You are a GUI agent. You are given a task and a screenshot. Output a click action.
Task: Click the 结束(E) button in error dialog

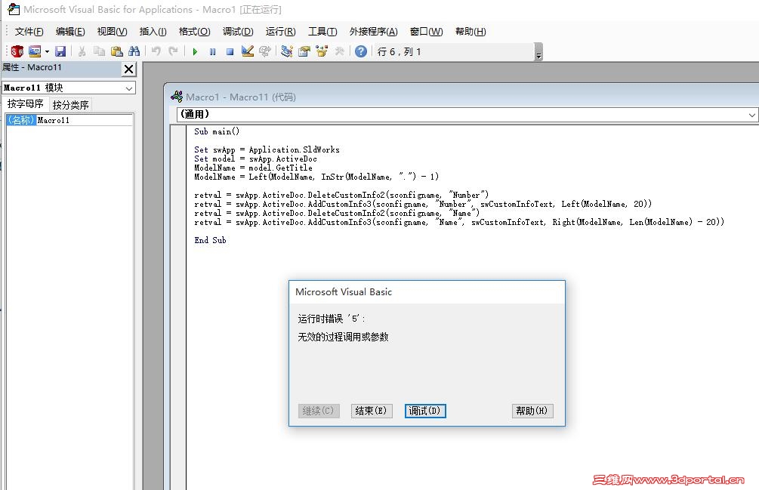[372, 411]
